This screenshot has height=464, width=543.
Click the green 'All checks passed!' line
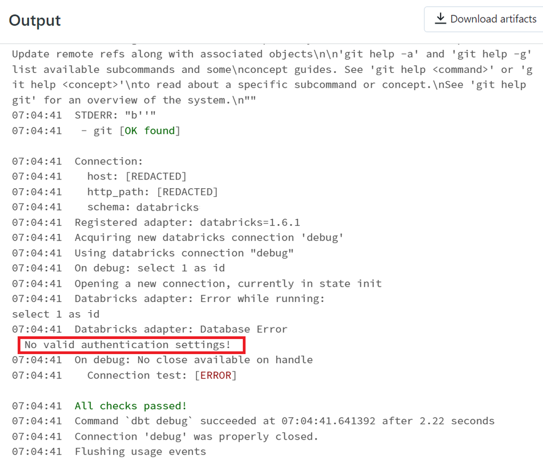pos(131,406)
